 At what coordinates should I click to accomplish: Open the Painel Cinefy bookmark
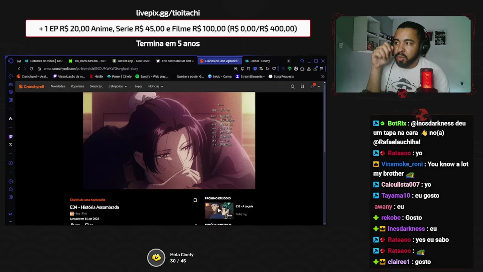coord(119,76)
